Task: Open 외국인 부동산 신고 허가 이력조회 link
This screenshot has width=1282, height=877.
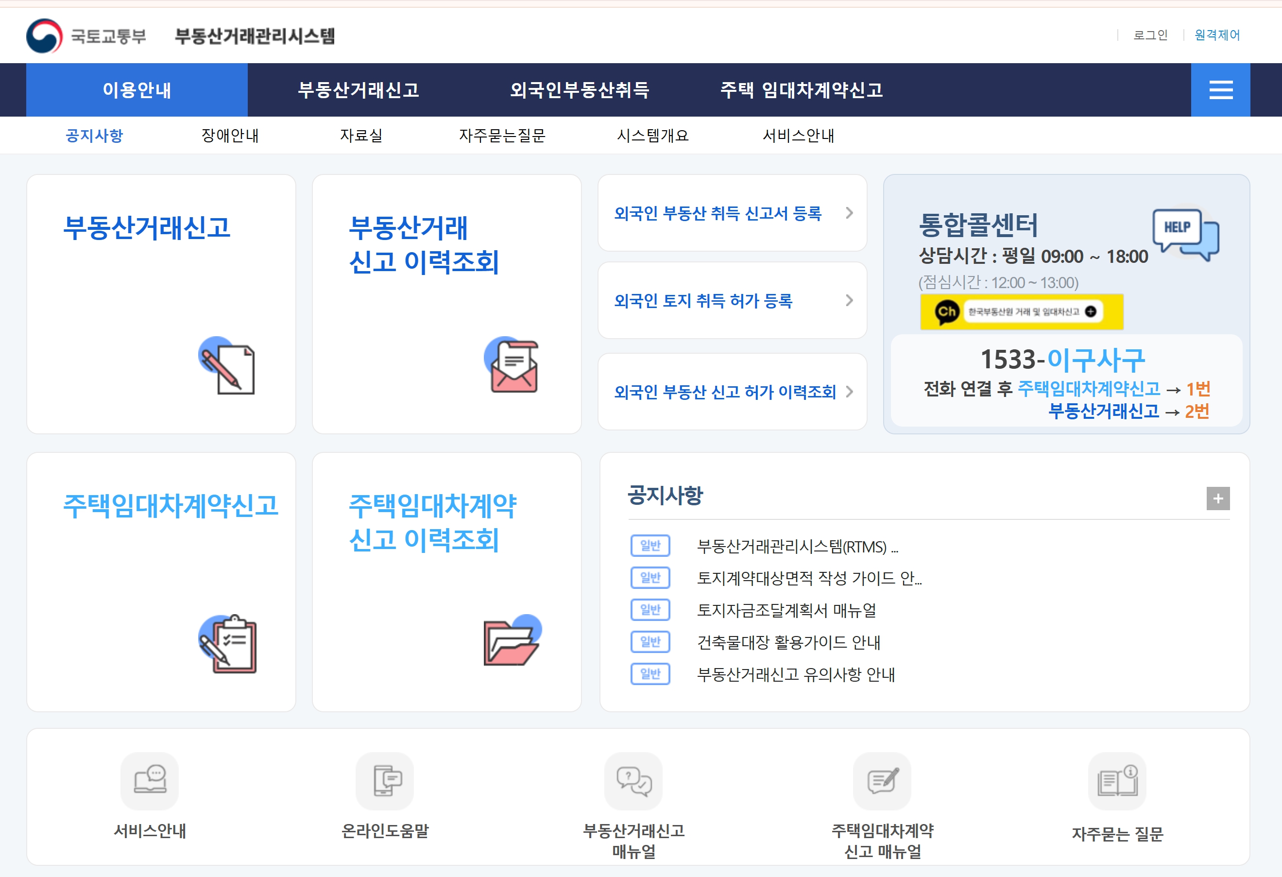Action: point(725,392)
